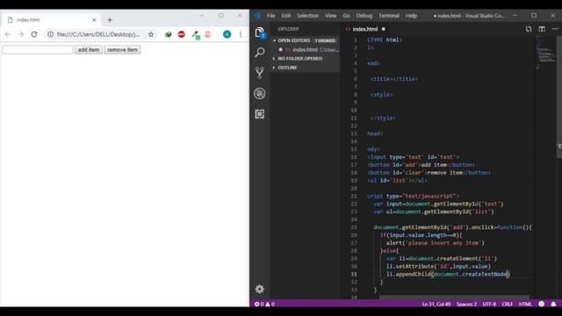Image resolution: width=562 pixels, height=316 pixels.
Task: Open the Manage gear menu in VS Code
Action: click(x=260, y=289)
